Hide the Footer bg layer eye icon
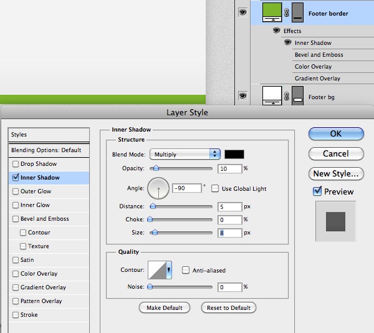Screen dimensions: 374x333 coord(242,95)
